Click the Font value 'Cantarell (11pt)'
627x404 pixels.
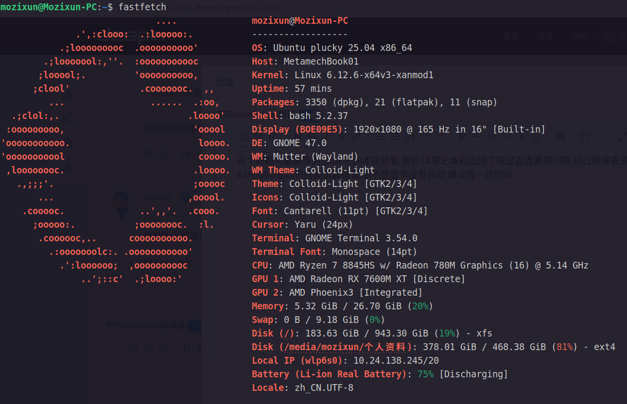click(x=327, y=211)
